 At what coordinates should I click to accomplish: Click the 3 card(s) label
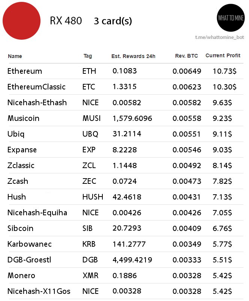pos(113,21)
